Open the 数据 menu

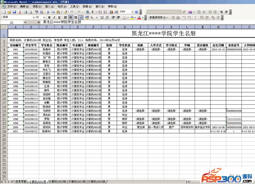click(x=87, y=7)
